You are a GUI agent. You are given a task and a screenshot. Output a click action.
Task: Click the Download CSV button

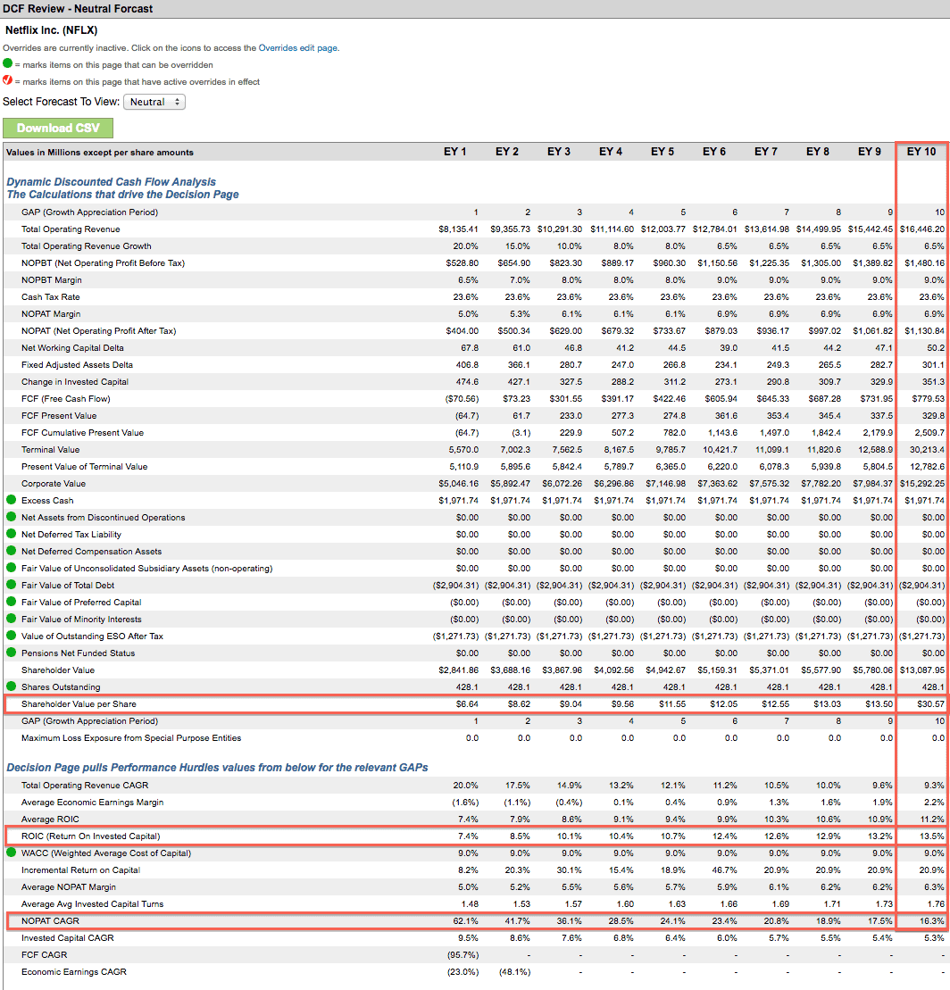point(58,129)
